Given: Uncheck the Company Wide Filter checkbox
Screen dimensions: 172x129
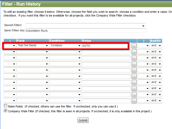Looking at the screenshot, I should pyautogui.click(x=5, y=111).
